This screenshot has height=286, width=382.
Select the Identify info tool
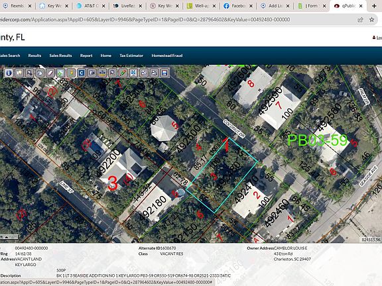pos(9,73)
